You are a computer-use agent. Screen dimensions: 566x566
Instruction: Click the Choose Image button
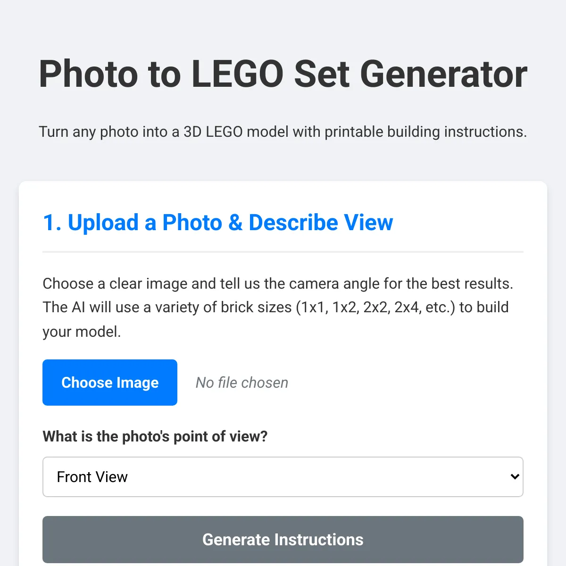110,383
